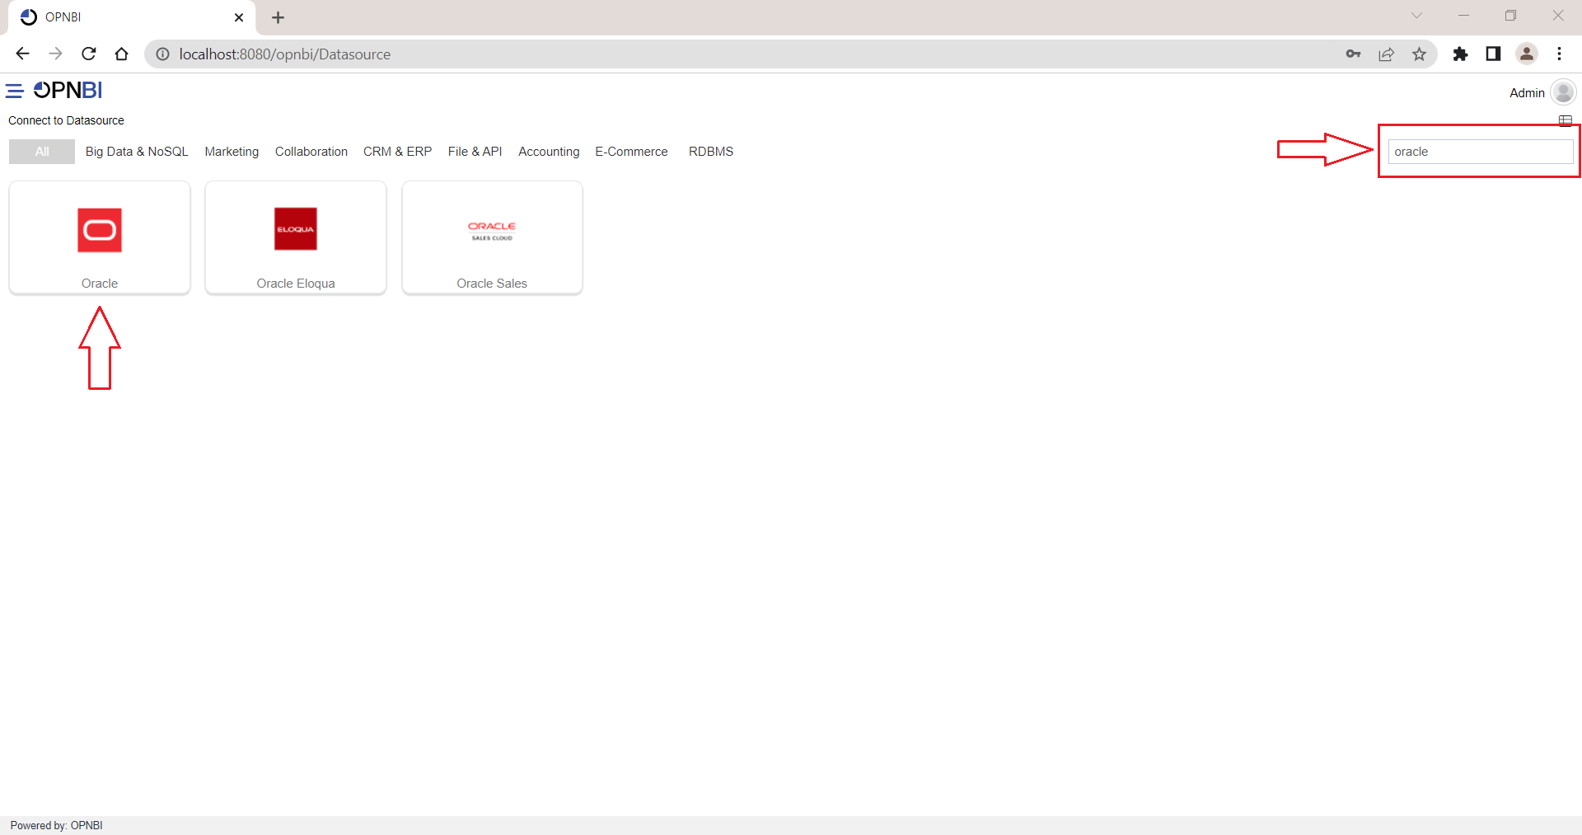This screenshot has height=835, width=1582.
Task: Click the Powered by: OPNBI footer
Action: pos(56,825)
